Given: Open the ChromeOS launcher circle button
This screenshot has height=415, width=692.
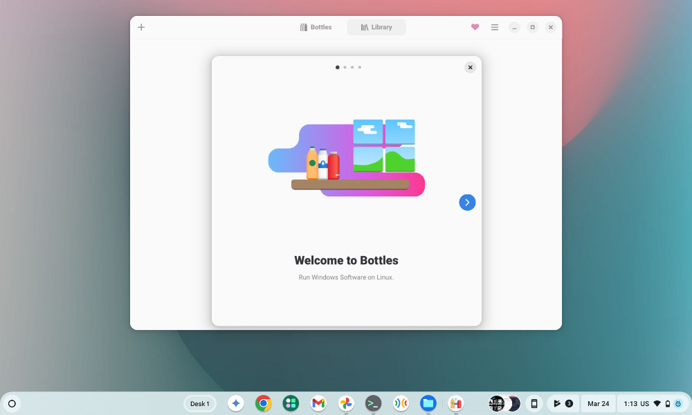Looking at the screenshot, I should click(x=12, y=403).
